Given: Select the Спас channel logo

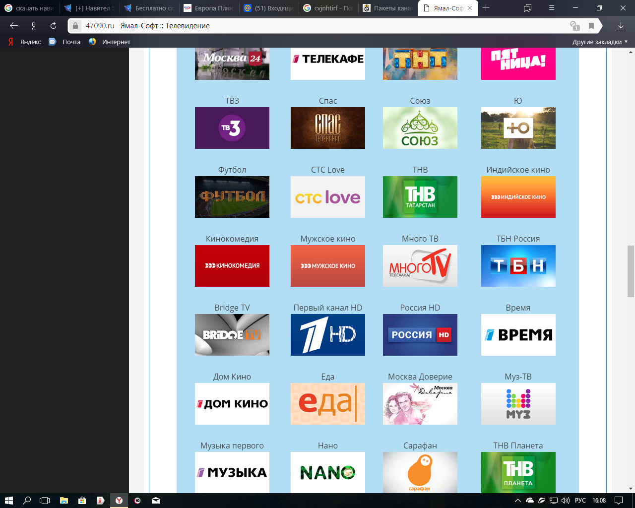Looking at the screenshot, I should (x=328, y=128).
